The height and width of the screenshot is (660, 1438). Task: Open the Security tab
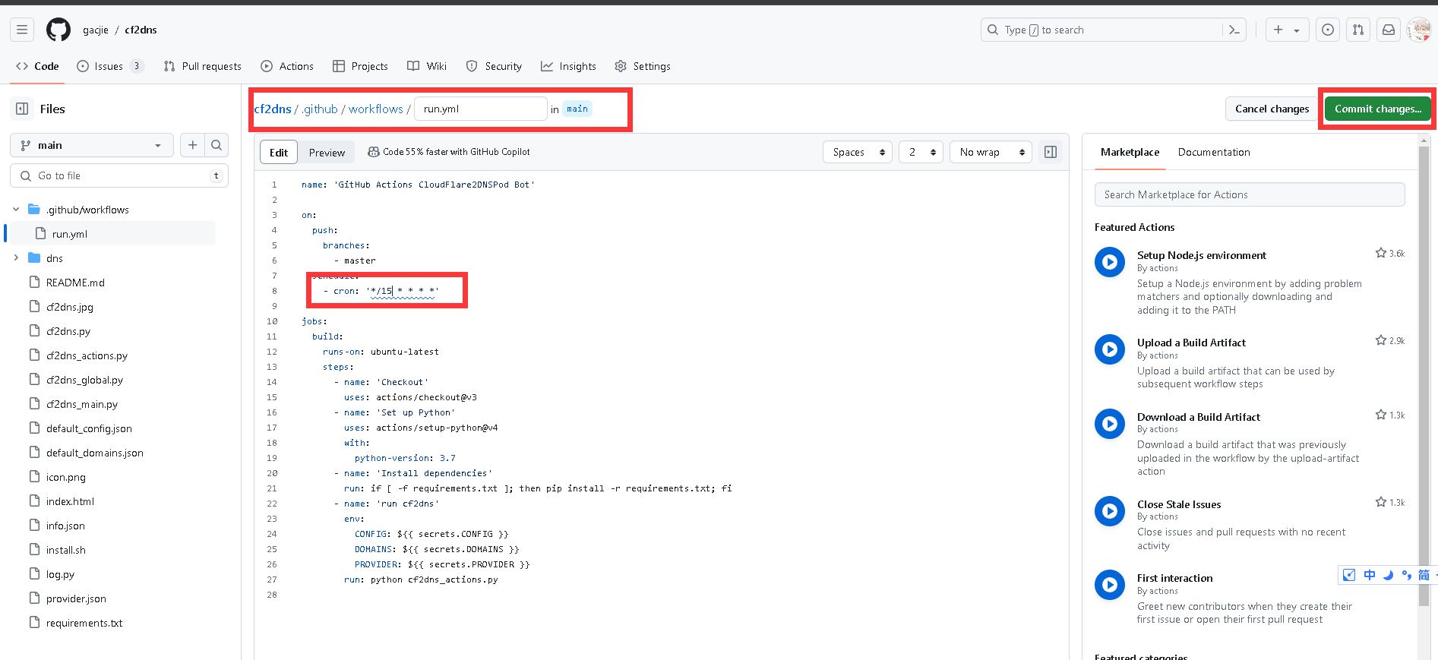pyautogui.click(x=494, y=66)
